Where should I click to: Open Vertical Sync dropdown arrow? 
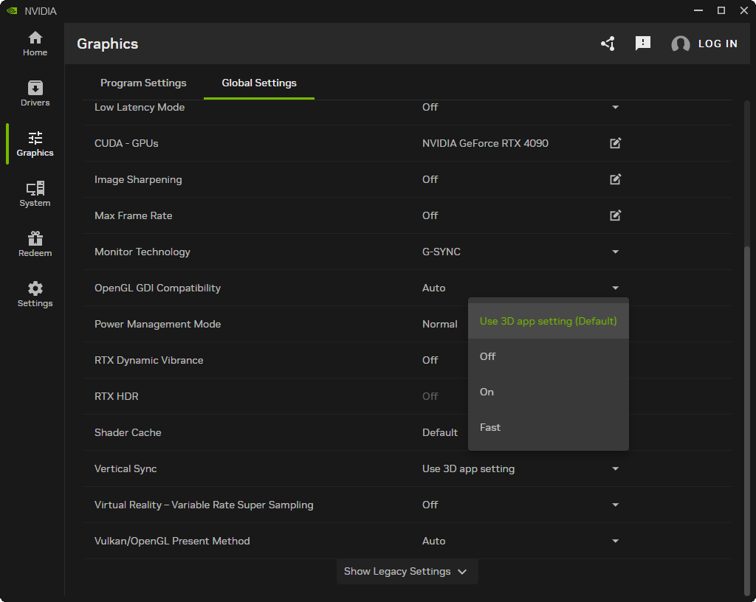615,468
